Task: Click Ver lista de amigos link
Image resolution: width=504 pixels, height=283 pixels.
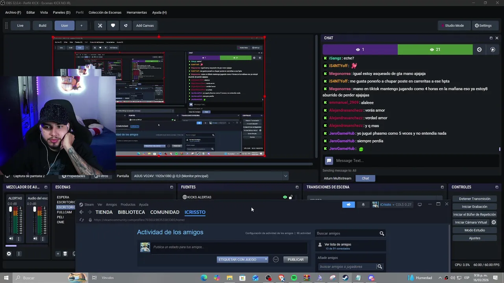Action: [338, 244]
